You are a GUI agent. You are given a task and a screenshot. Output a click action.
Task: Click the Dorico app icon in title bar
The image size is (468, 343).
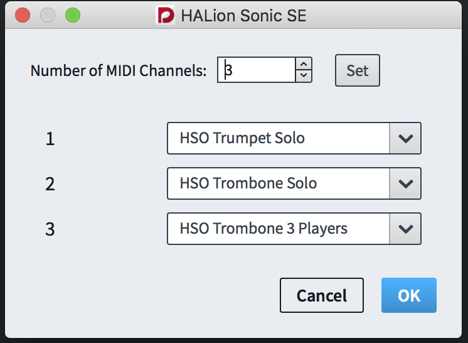(166, 15)
